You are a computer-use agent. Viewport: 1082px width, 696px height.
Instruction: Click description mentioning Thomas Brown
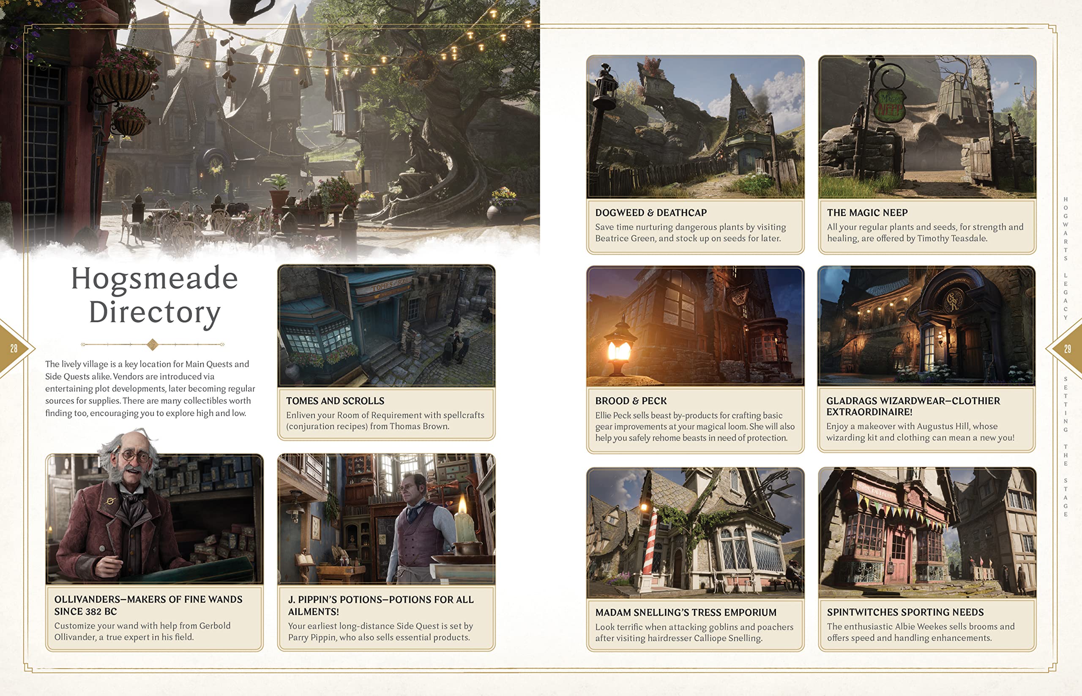(x=385, y=420)
